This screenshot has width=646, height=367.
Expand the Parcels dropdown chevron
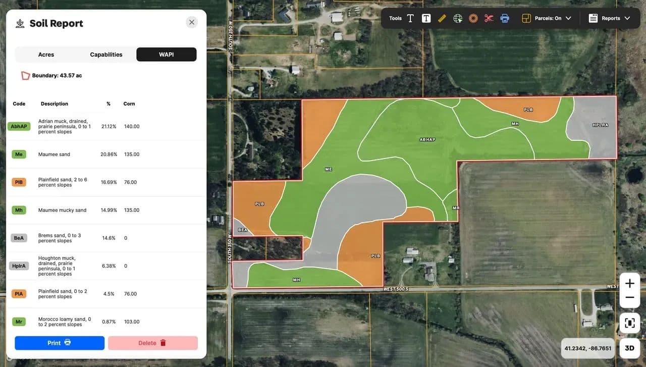point(569,18)
